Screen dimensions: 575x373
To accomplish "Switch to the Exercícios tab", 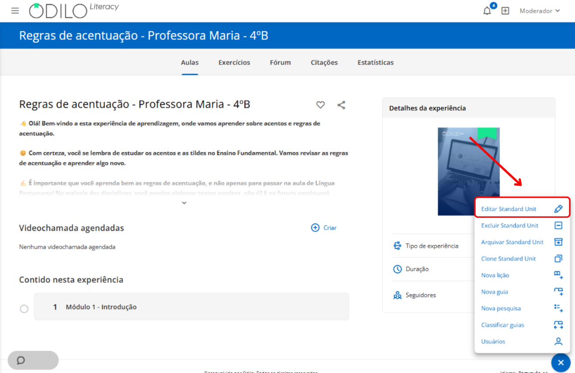I will pyautogui.click(x=234, y=62).
